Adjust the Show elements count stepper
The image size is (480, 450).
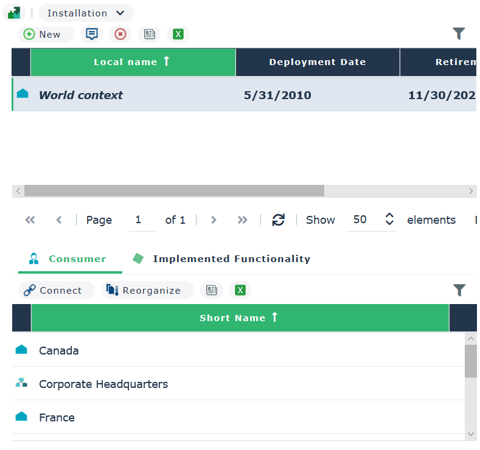[390, 220]
